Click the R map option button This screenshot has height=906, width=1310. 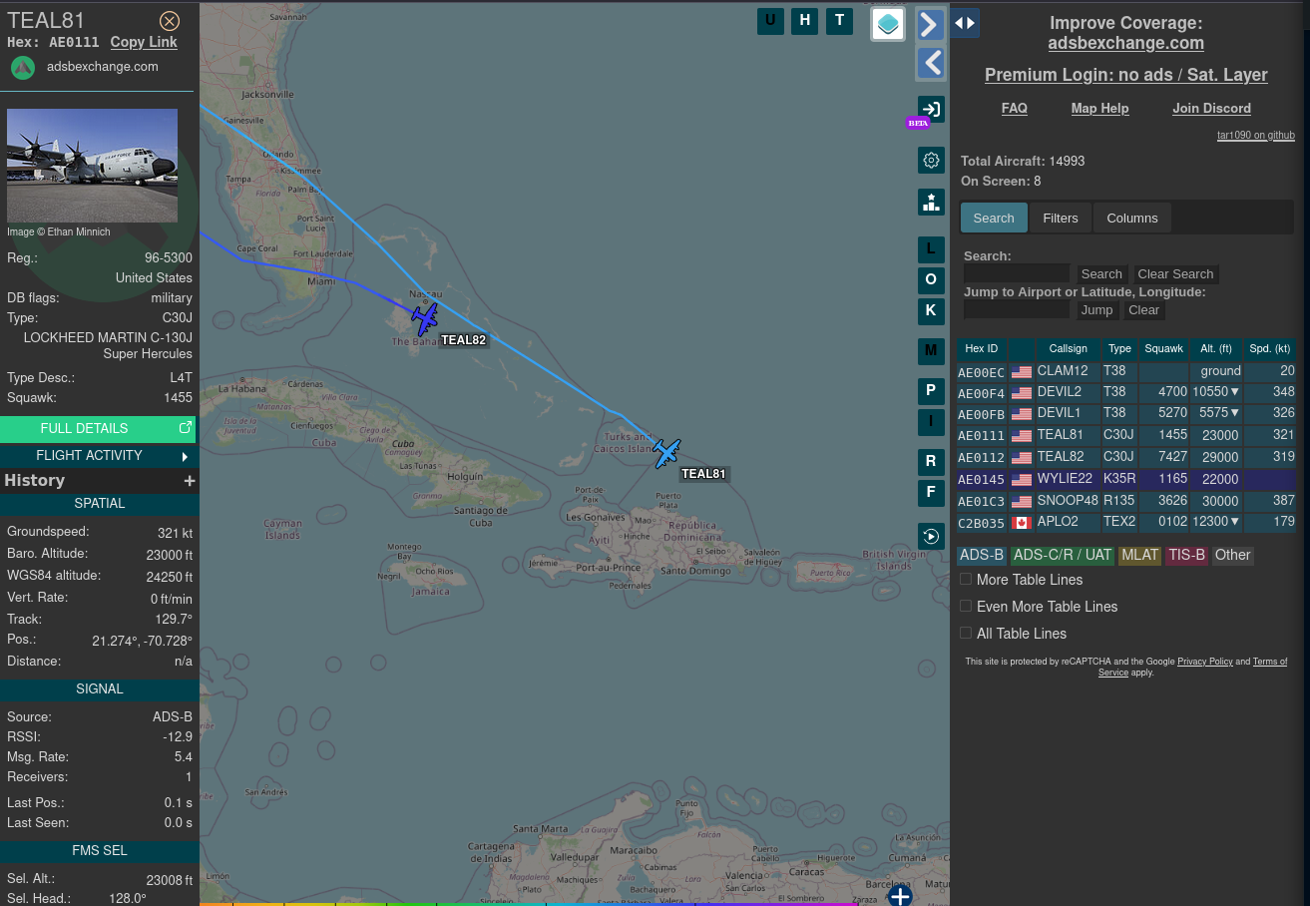click(931, 462)
